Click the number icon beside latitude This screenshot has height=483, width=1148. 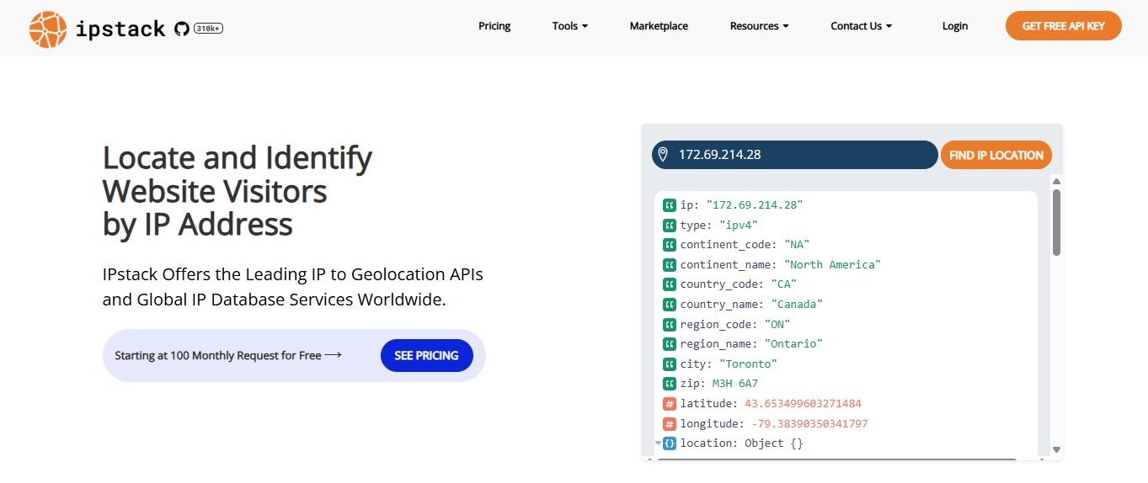pyautogui.click(x=670, y=404)
